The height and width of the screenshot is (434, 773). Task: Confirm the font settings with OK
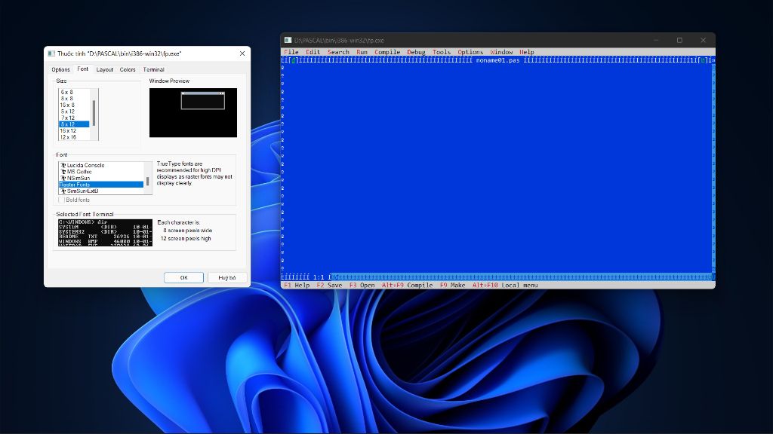[x=184, y=277]
